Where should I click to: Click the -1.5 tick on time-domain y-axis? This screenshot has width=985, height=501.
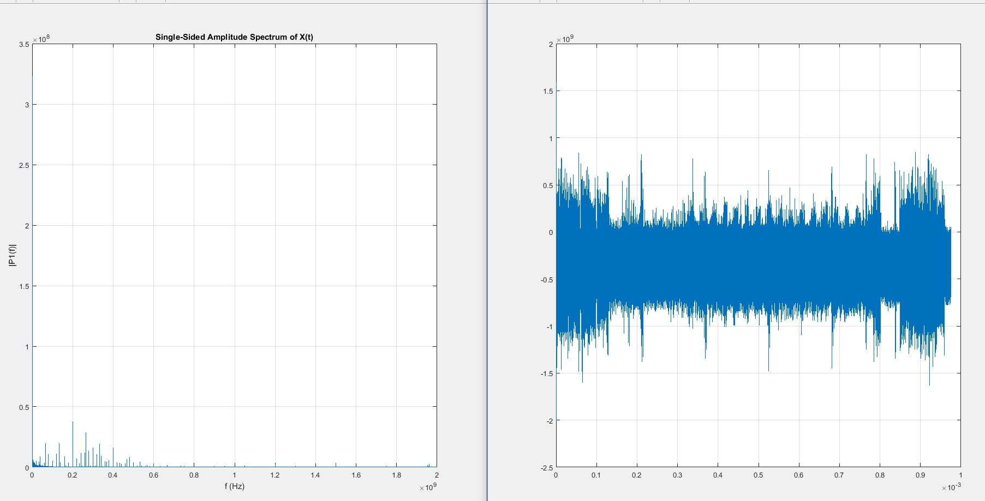click(x=547, y=373)
